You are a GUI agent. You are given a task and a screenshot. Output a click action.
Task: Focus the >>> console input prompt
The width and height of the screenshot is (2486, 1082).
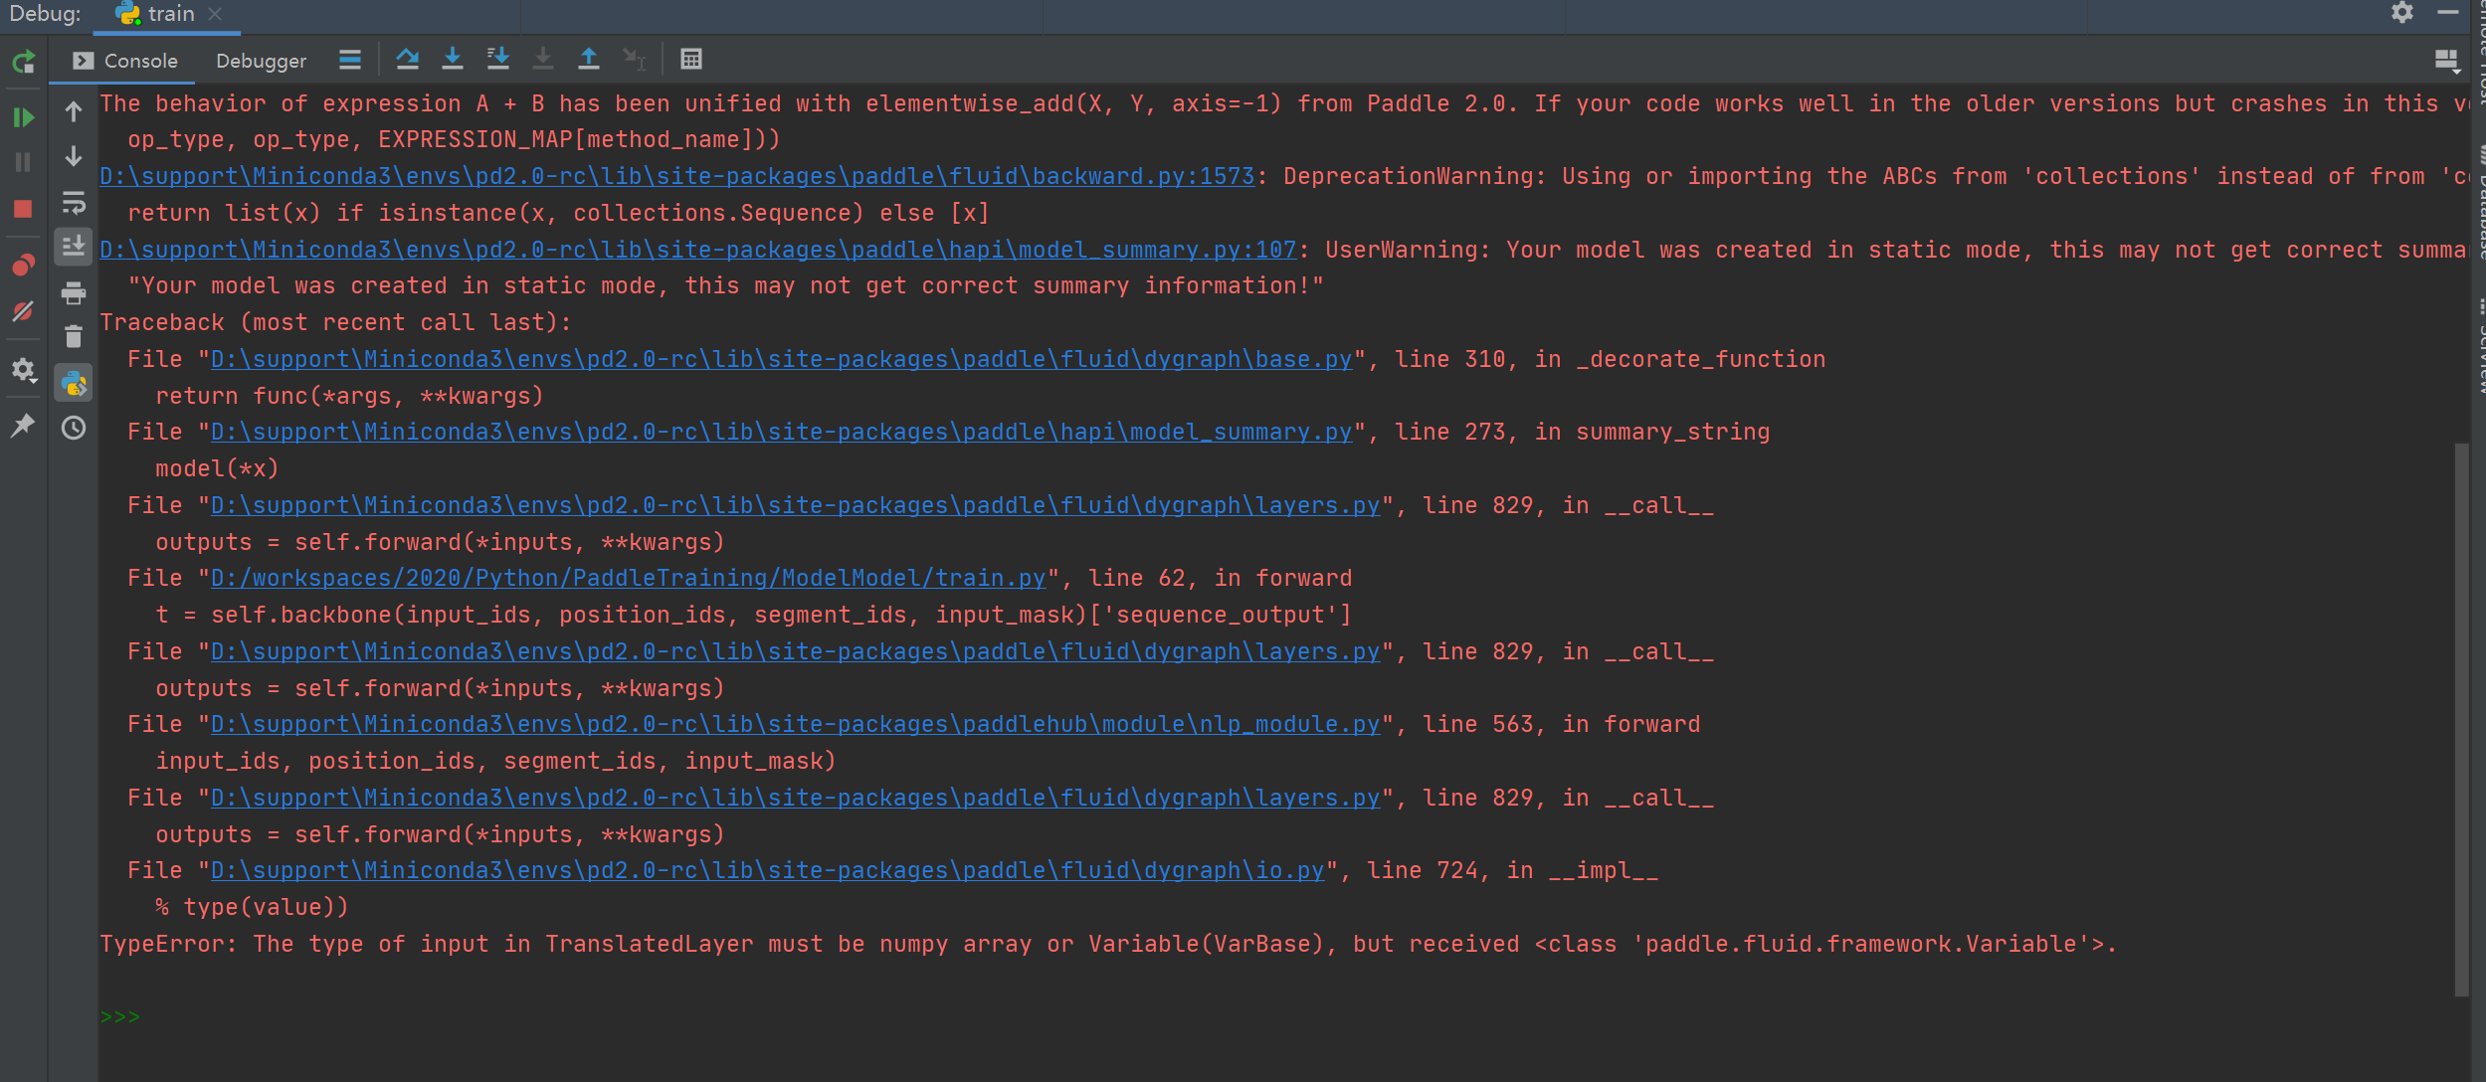pos(120,1016)
